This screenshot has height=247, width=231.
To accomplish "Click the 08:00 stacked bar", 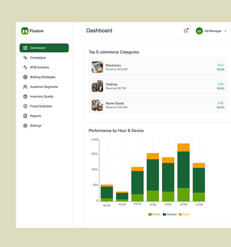I will tap(137, 184).
